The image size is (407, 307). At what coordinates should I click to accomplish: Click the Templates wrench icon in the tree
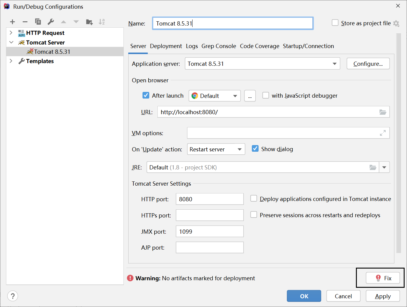click(x=21, y=61)
